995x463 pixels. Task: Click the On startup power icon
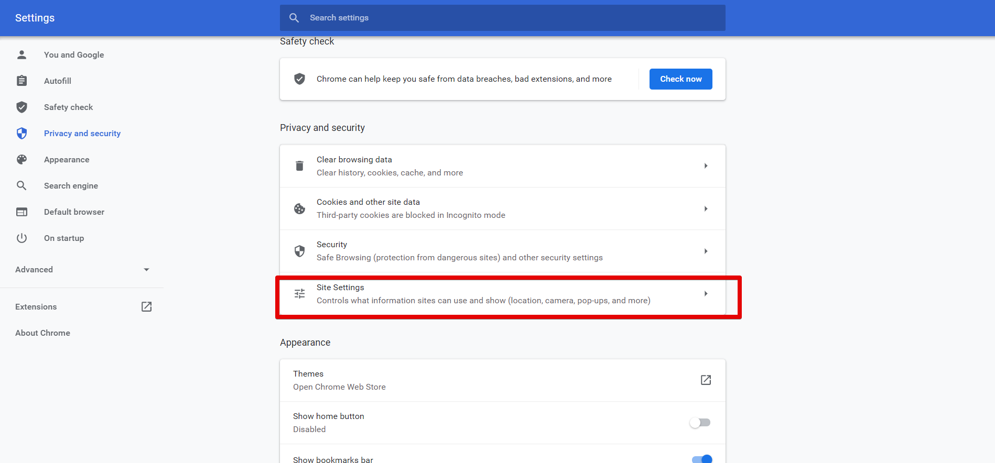[21, 238]
